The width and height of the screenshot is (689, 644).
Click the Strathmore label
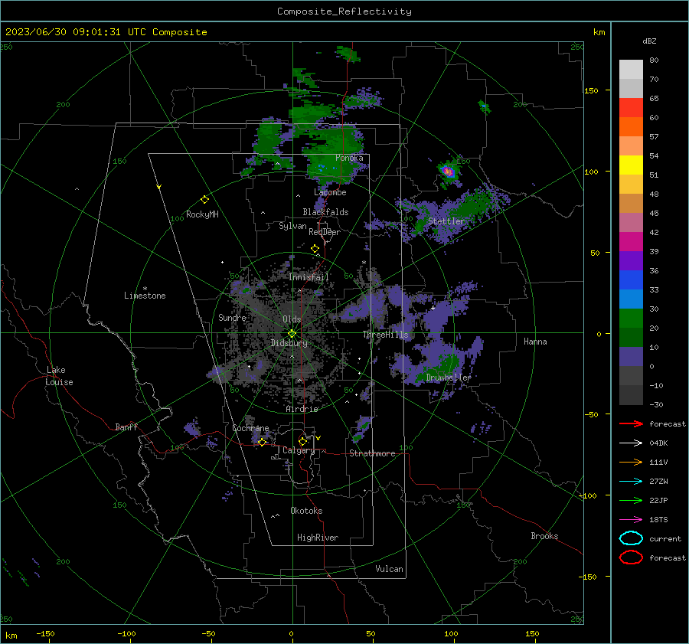[x=372, y=453]
